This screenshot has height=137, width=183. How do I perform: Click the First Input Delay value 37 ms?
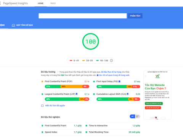(137, 81)
